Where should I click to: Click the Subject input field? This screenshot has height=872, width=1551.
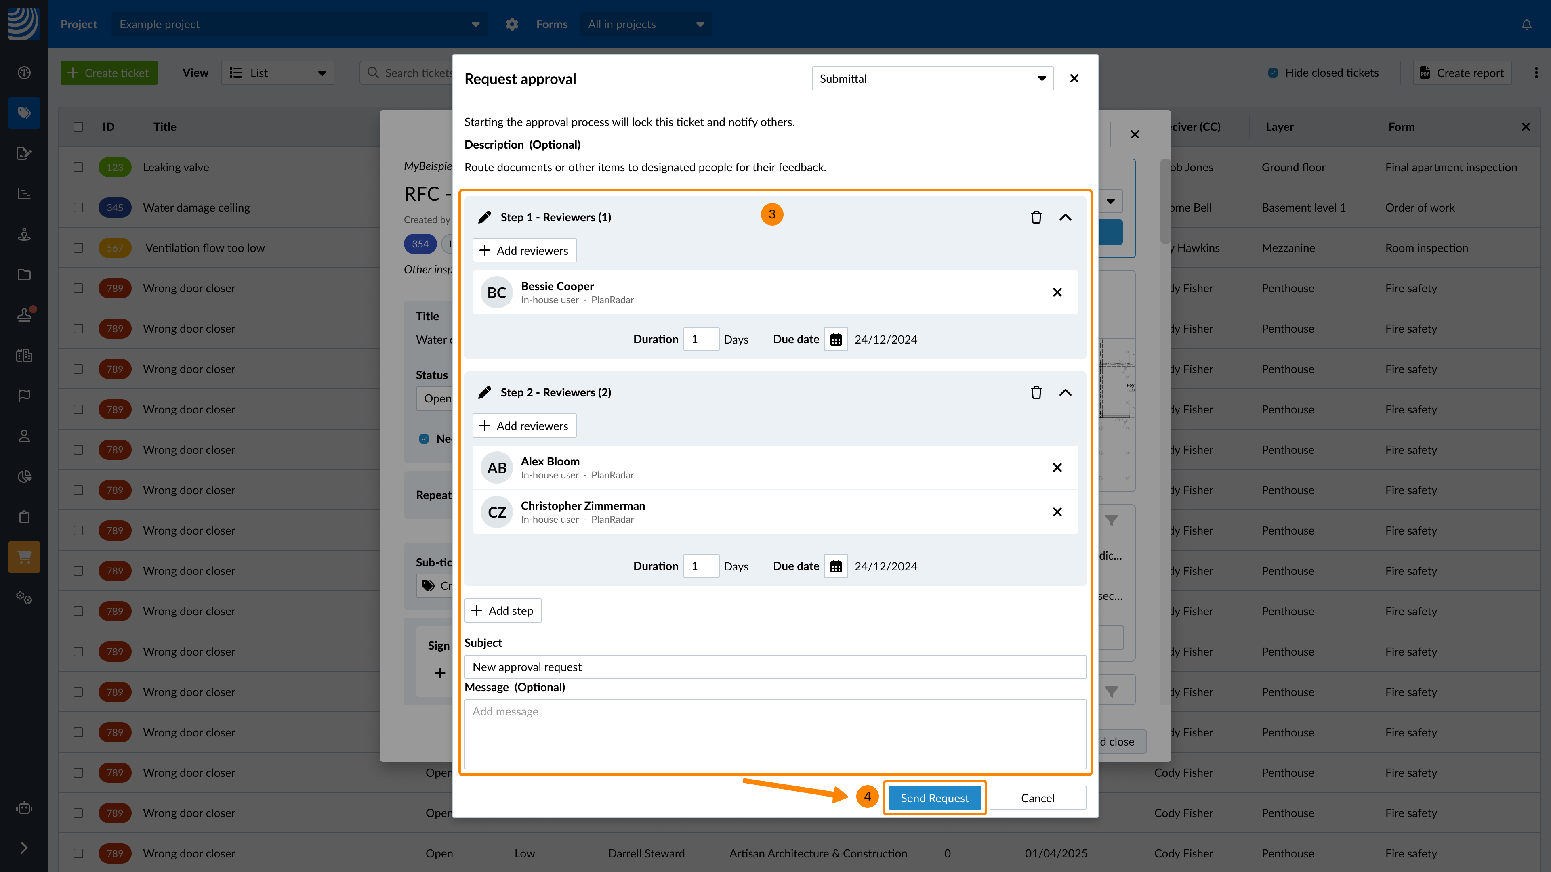[x=775, y=667]
